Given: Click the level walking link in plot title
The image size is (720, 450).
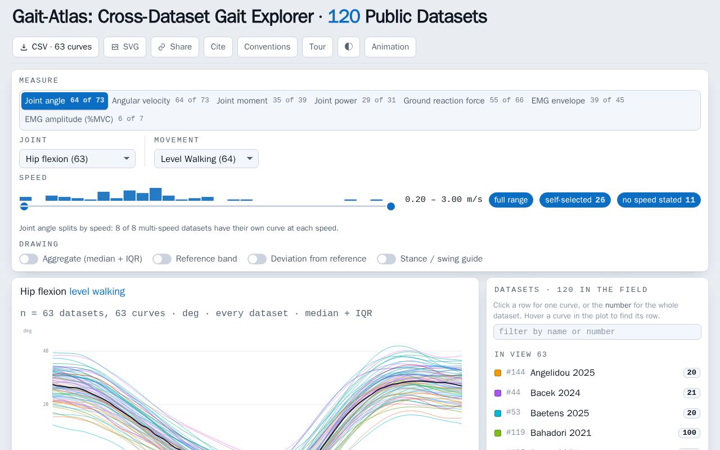Looking at the screenshot, I should click(97, 291).
